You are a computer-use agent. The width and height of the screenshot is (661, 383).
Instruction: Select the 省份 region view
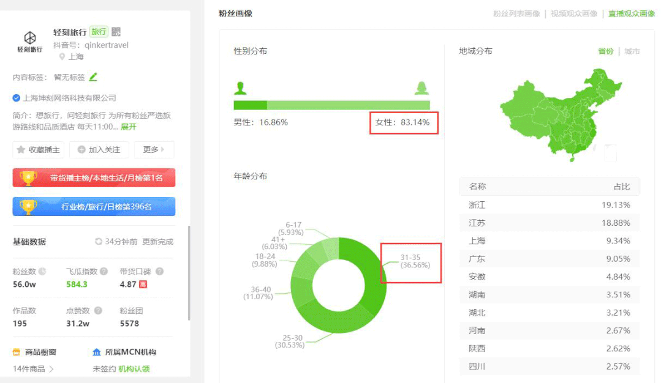pos(605,51)
